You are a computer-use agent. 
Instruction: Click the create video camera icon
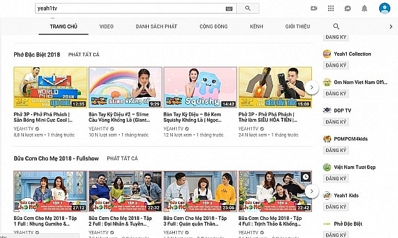click(314, 8)
